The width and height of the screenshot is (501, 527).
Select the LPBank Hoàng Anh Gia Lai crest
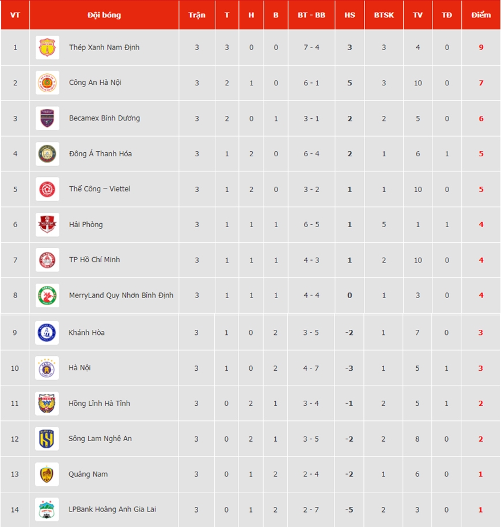point(47,510)
